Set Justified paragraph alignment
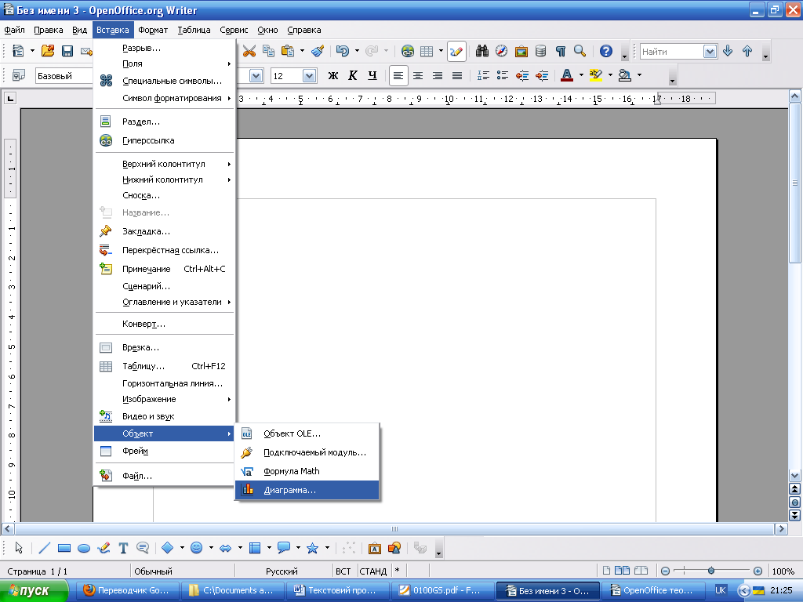 coord(457,76)
